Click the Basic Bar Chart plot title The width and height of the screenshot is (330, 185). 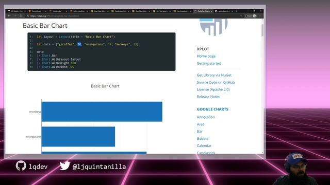105,86
